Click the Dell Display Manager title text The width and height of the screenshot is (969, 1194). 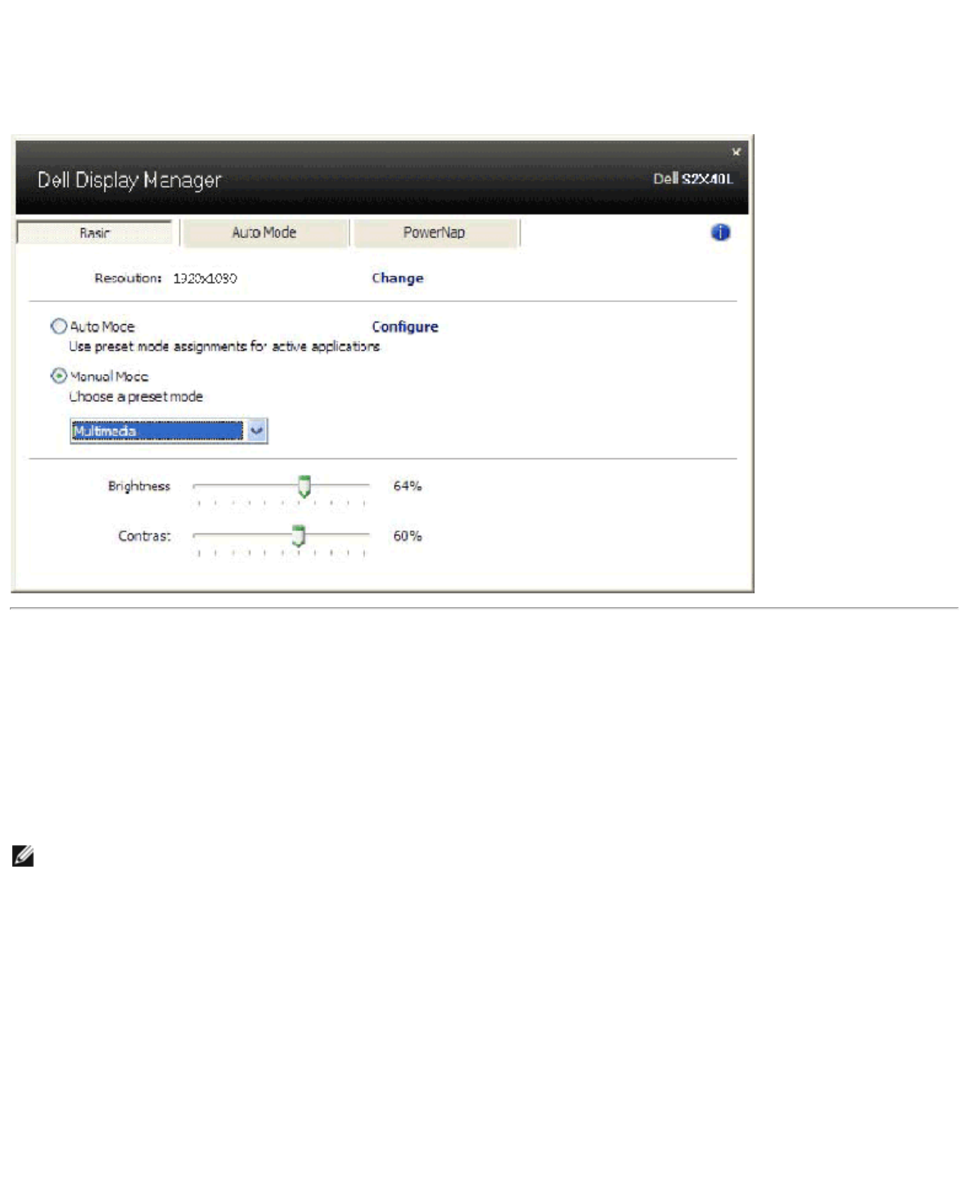pyautogui.click(x=129, y=180)
